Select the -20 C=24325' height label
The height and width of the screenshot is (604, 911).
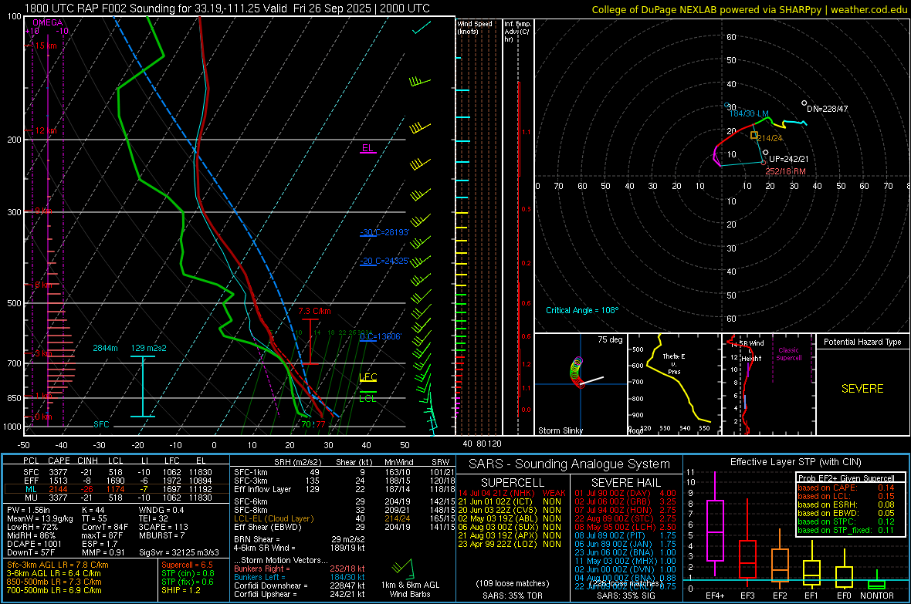point(384,261)
